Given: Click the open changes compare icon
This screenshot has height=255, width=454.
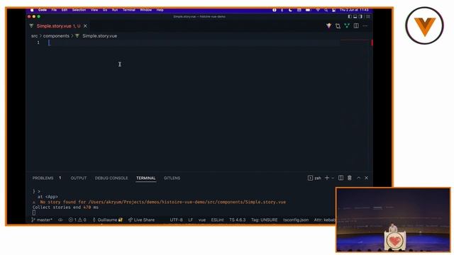Looking at the screenshot, I should click(338, 26).
